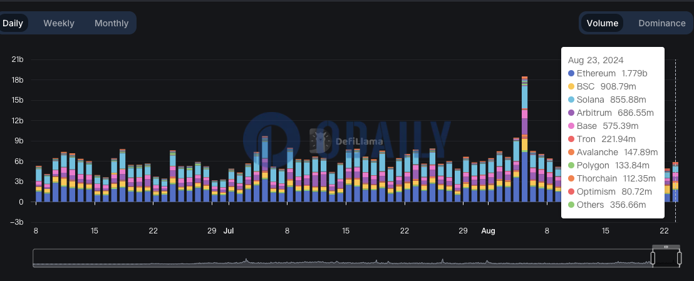Click the 'Others 356.66m' tooltip row
Viewport: 694px width, 281px height.
pos(607,205)
